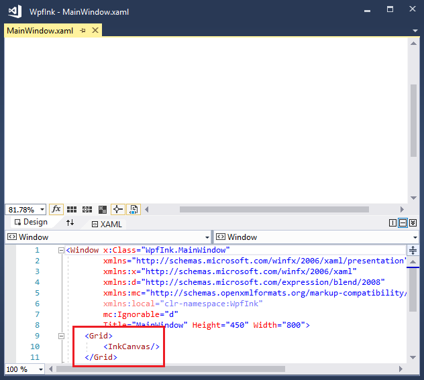The width and height of the screenshot is (424, 380).
Task: Click the editor split handle icon
Action: pos(413,251)
